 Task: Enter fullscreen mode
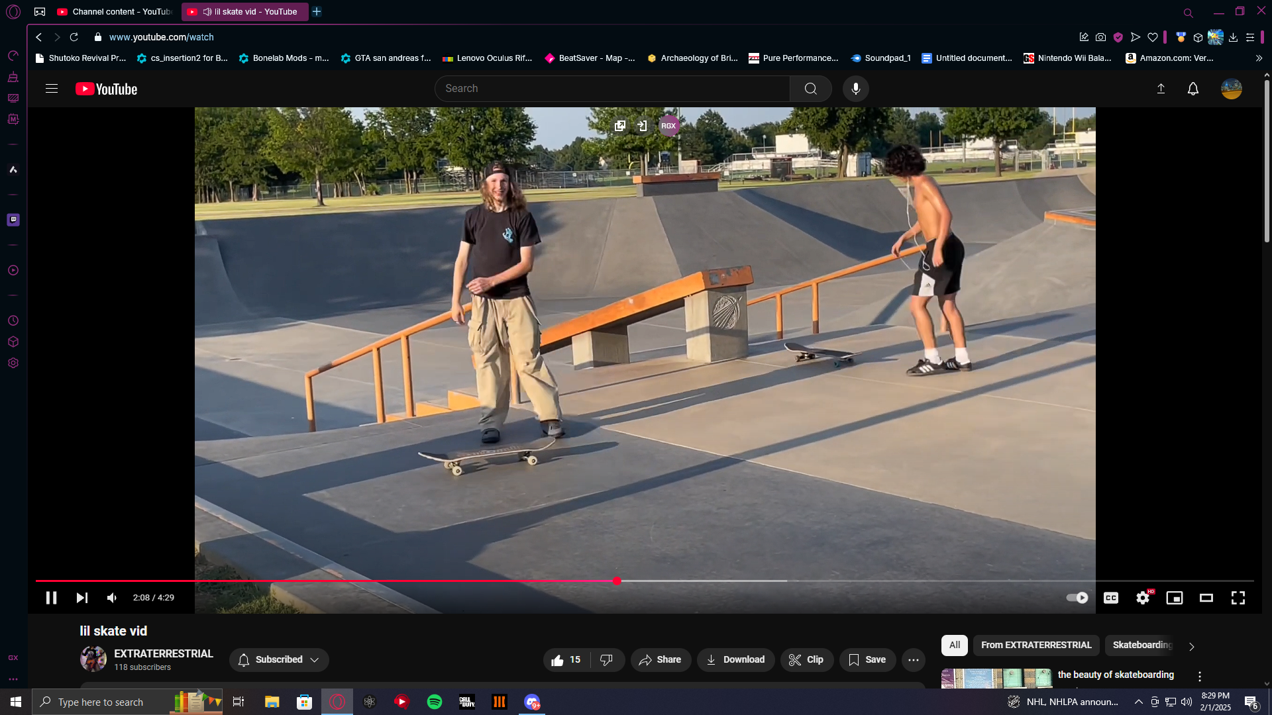tap(1238, 598)
